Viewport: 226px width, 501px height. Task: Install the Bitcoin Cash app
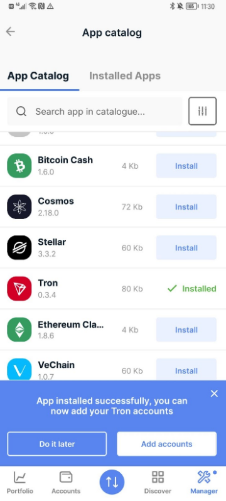pyautogui.click(x=186, y=166)
